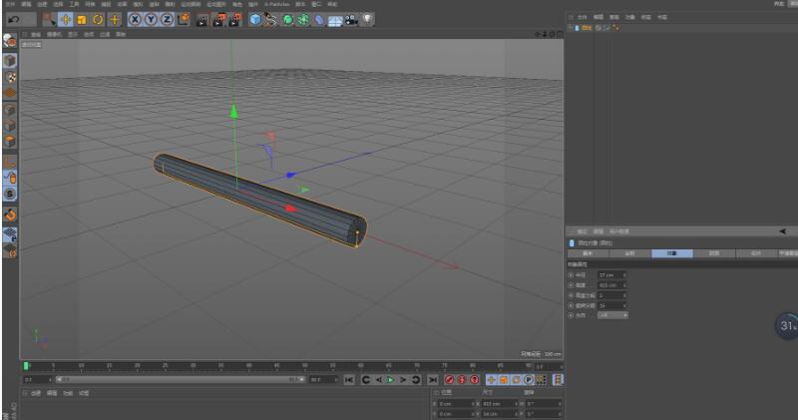Click the Undo arrow in the top toolbar
The width and height of the screenshot is (798, 420).
tap(11, 19)
